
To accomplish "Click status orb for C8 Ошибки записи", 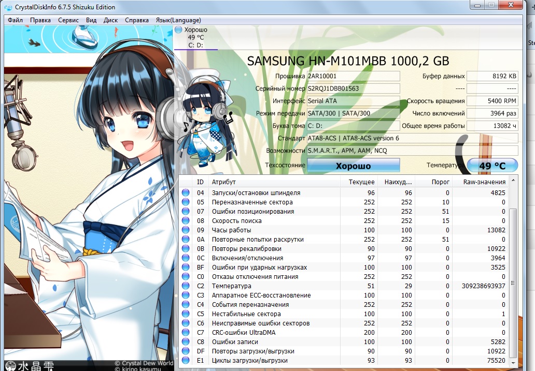I will tap(186, 342).
